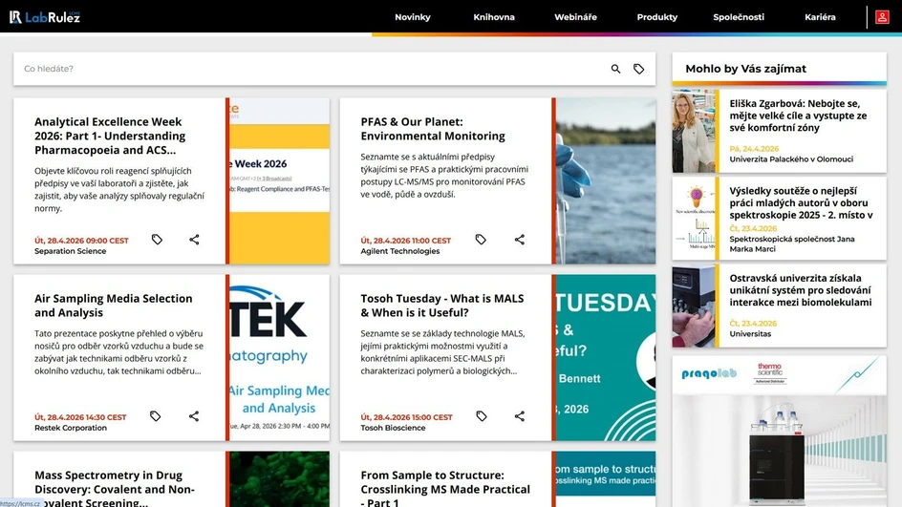Click 'Restek Corporation' organizer text
The height and width of the screenshot is (507, 902).
coord(70,428)
